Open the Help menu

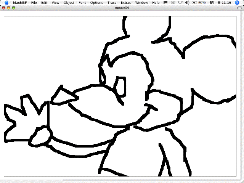point(156,3)
